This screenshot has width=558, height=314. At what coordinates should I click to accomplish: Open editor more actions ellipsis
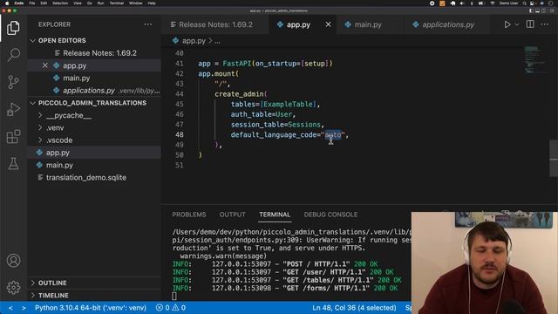[545, 24]
